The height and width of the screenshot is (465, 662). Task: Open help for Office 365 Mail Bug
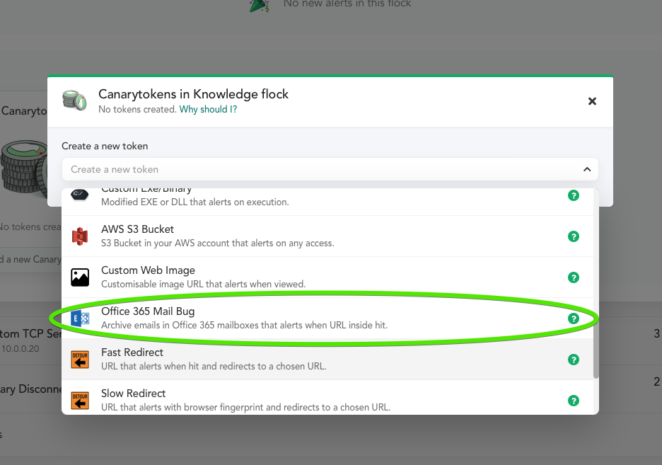pyautogui.click(x=574, y=318)
